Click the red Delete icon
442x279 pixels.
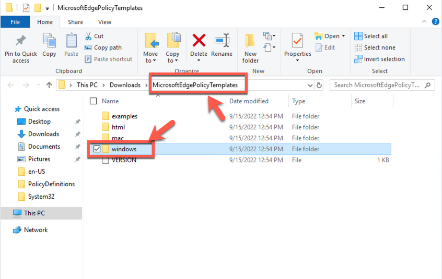click(199, 41)
